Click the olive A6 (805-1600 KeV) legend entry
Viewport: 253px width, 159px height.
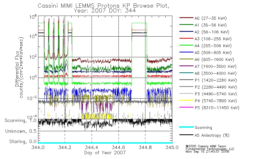click(207, 60)
